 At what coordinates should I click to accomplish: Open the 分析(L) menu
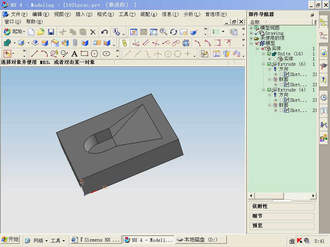tap(192, 14)
